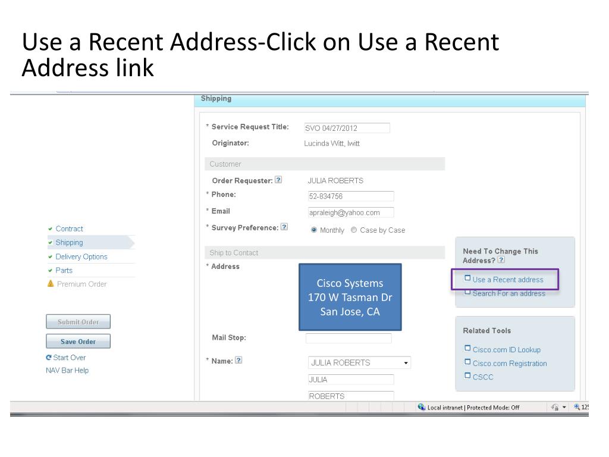This screenshot has width=609, height=457.
Task: Click the Email input field
Action: click(351, 212)
